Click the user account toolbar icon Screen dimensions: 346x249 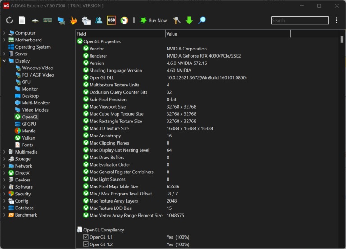click(99, 20)
